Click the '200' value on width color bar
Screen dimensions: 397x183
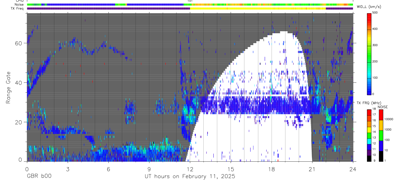375,61
